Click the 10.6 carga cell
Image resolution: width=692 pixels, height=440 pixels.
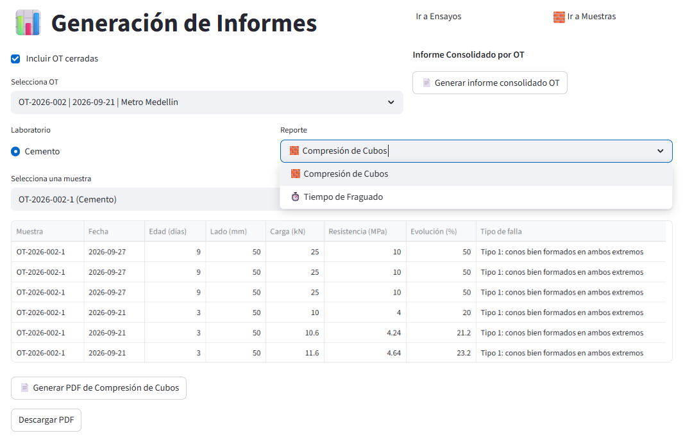[295, 333]
